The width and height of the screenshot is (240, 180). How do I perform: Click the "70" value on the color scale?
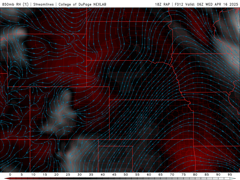click(172, 175)
